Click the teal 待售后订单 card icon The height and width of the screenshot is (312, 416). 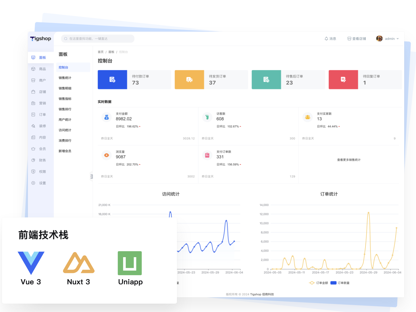coord(266,80)
